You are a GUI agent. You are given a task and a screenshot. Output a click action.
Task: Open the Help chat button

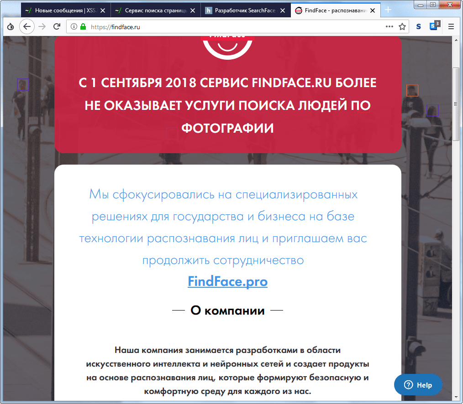tap(418, 385)
